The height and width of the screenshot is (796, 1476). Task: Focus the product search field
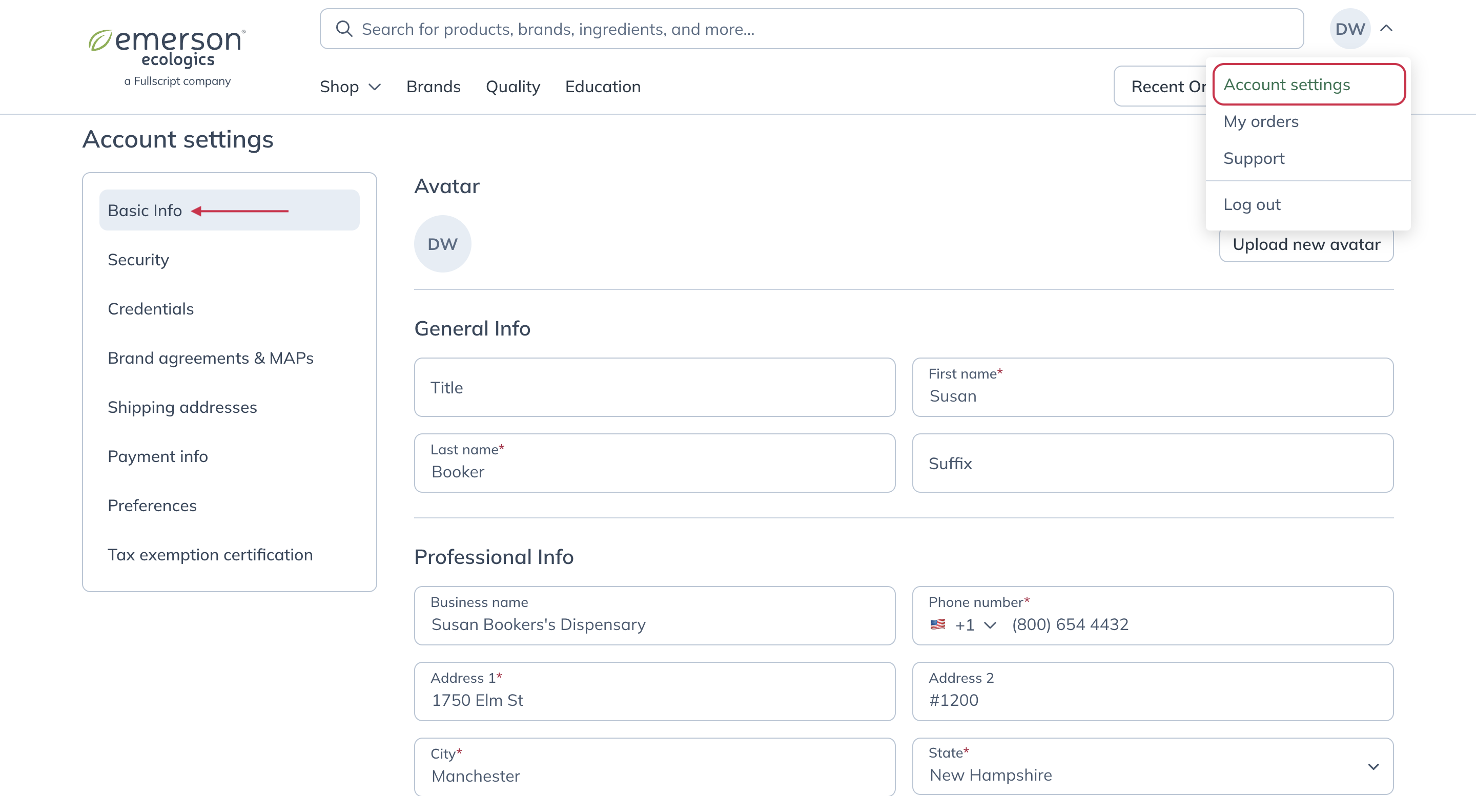tap(811, 29)
